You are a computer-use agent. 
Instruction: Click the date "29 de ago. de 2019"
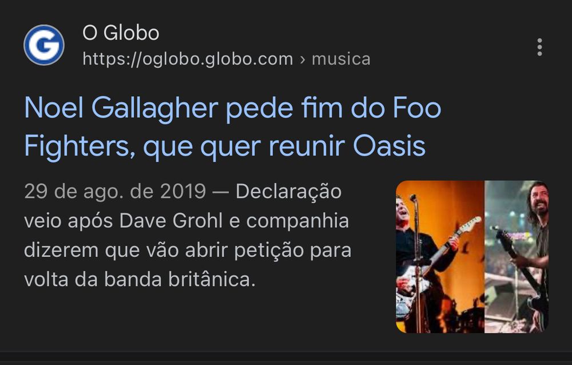tap(115, 191)
